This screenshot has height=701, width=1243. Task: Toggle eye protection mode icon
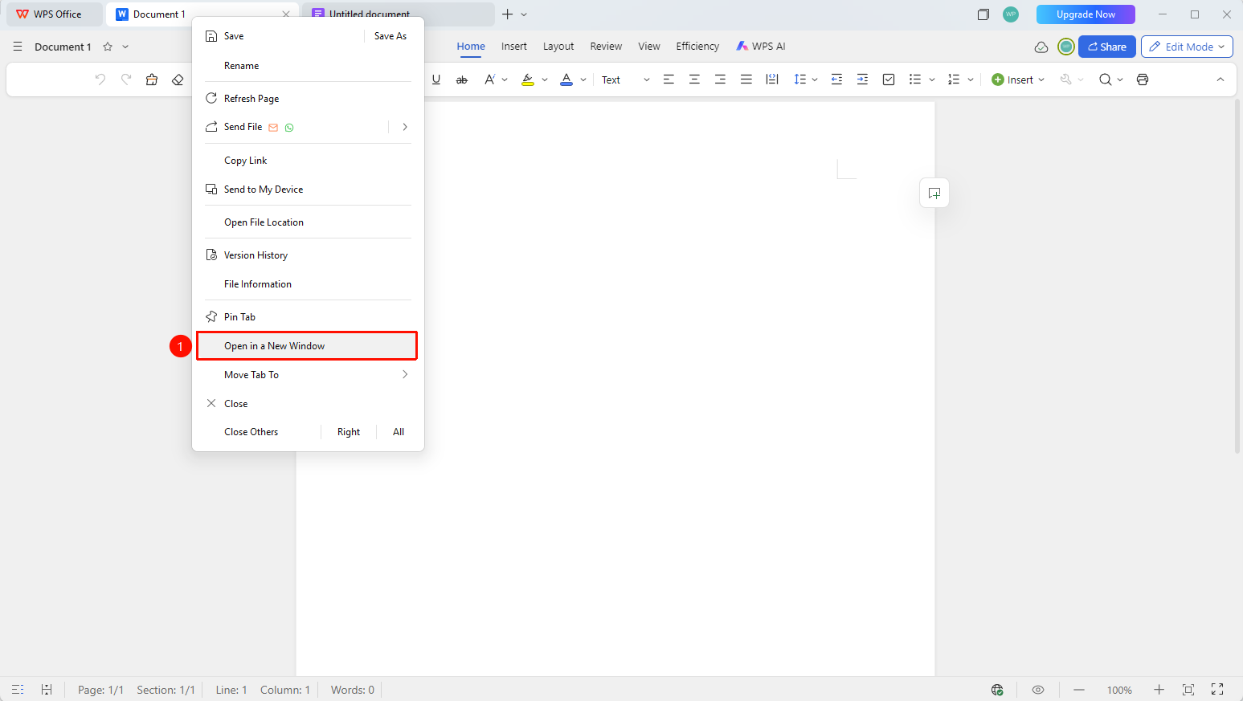coord(1038,690)
